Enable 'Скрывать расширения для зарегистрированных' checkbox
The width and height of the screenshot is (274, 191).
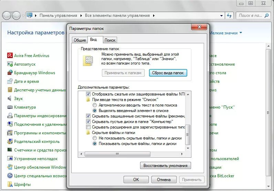tap(88, 127)
